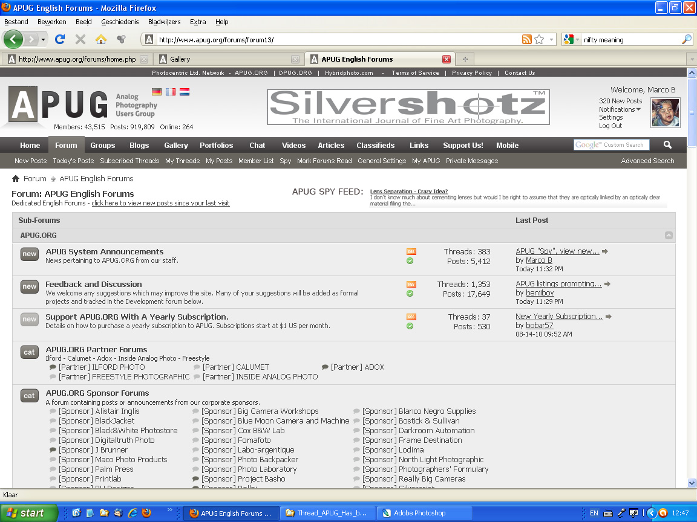Open the Feedback and Discussion forum

pos(93,284)
